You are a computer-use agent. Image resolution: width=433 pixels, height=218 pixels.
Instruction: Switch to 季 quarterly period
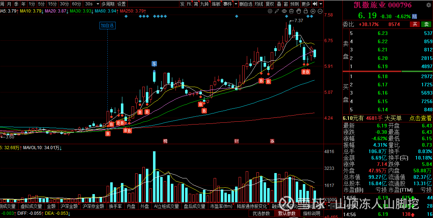click(16, 4)
